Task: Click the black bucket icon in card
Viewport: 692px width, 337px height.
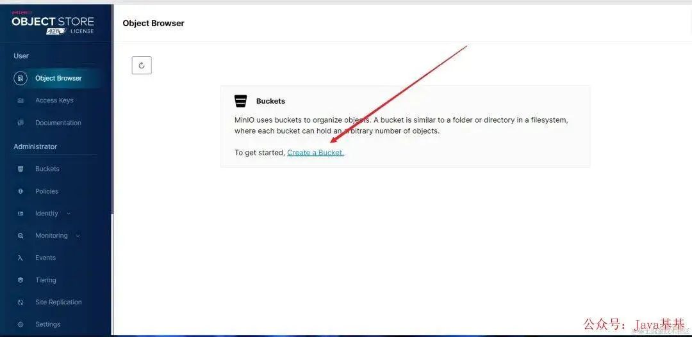Action: [240, 101]
